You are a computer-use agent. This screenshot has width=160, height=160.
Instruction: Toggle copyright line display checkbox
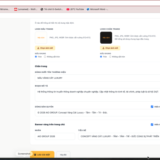pos(152,107)
